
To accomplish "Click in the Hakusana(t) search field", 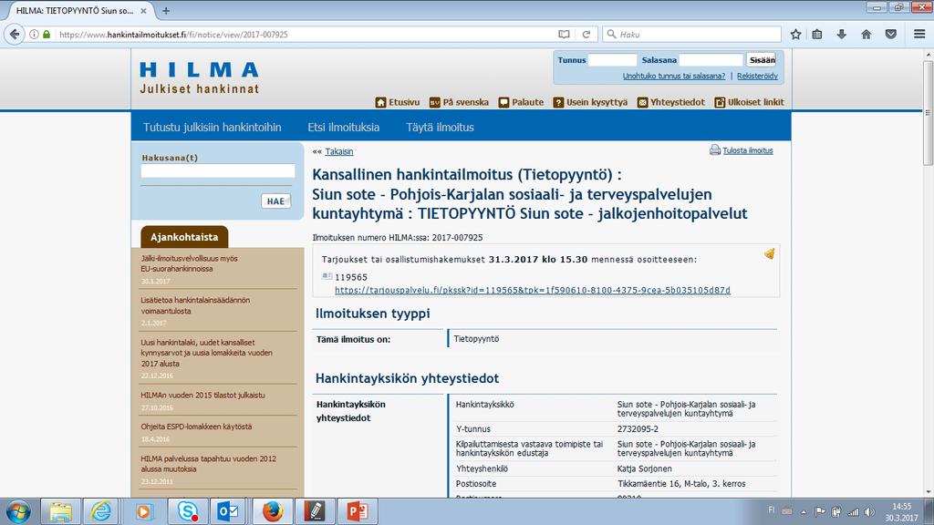I will (218, 171).
